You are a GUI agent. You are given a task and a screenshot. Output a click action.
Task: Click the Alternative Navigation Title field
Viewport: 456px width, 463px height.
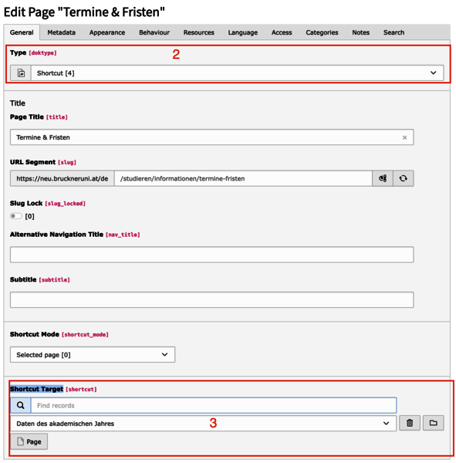[x=211, y=255]
